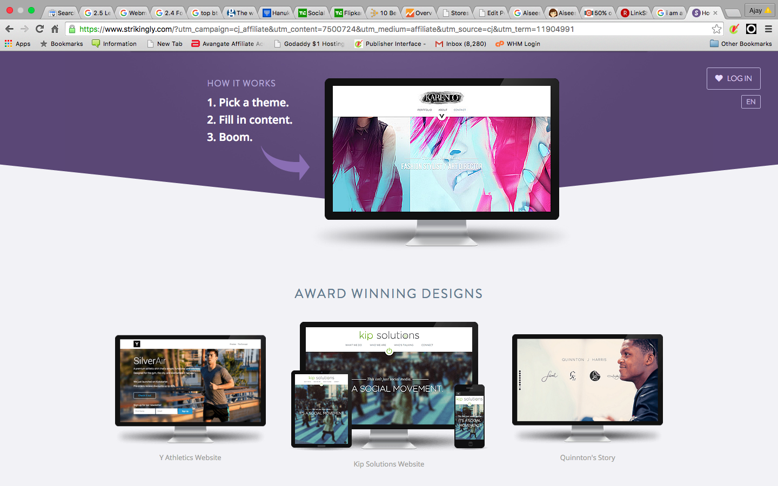Open the WHM Login bookmark
Viewport: 778px width, 486px height.
coord(518,44)
